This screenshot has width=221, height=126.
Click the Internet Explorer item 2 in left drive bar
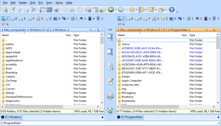[x=74, y=18]
